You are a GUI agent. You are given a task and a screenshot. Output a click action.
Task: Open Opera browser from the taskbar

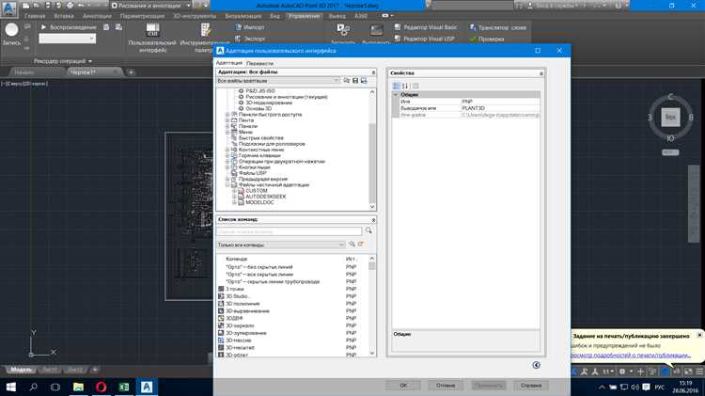pyautogui.click(x=102, y=387)
